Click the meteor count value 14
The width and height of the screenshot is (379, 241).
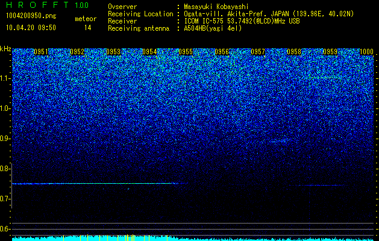88,28
